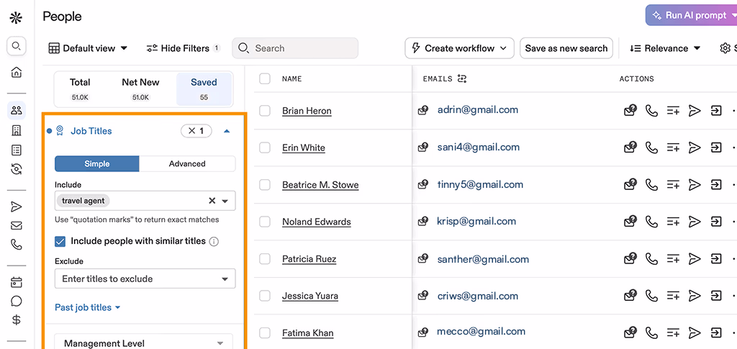Click the Meetings calendar icon in sidebar
Viewport: 737px width, 349px height.
16,282
